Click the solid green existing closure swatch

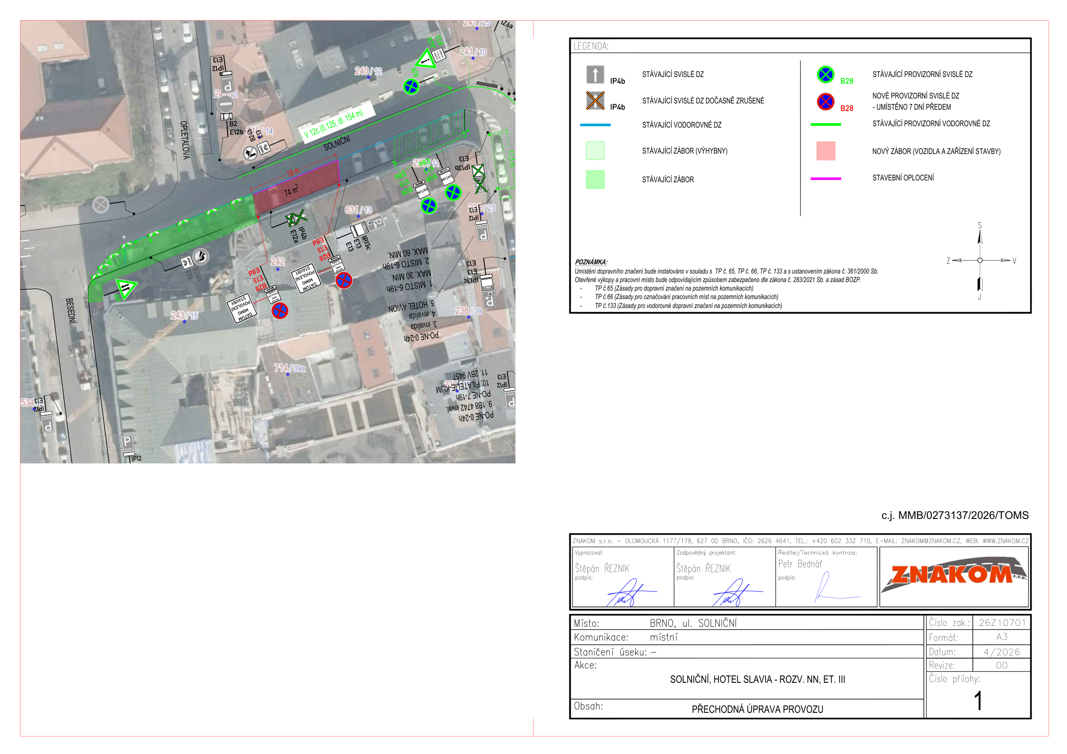click(x=595, y=180)
